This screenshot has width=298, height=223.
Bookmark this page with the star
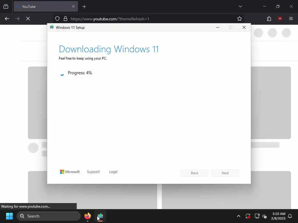pos(240,19)
